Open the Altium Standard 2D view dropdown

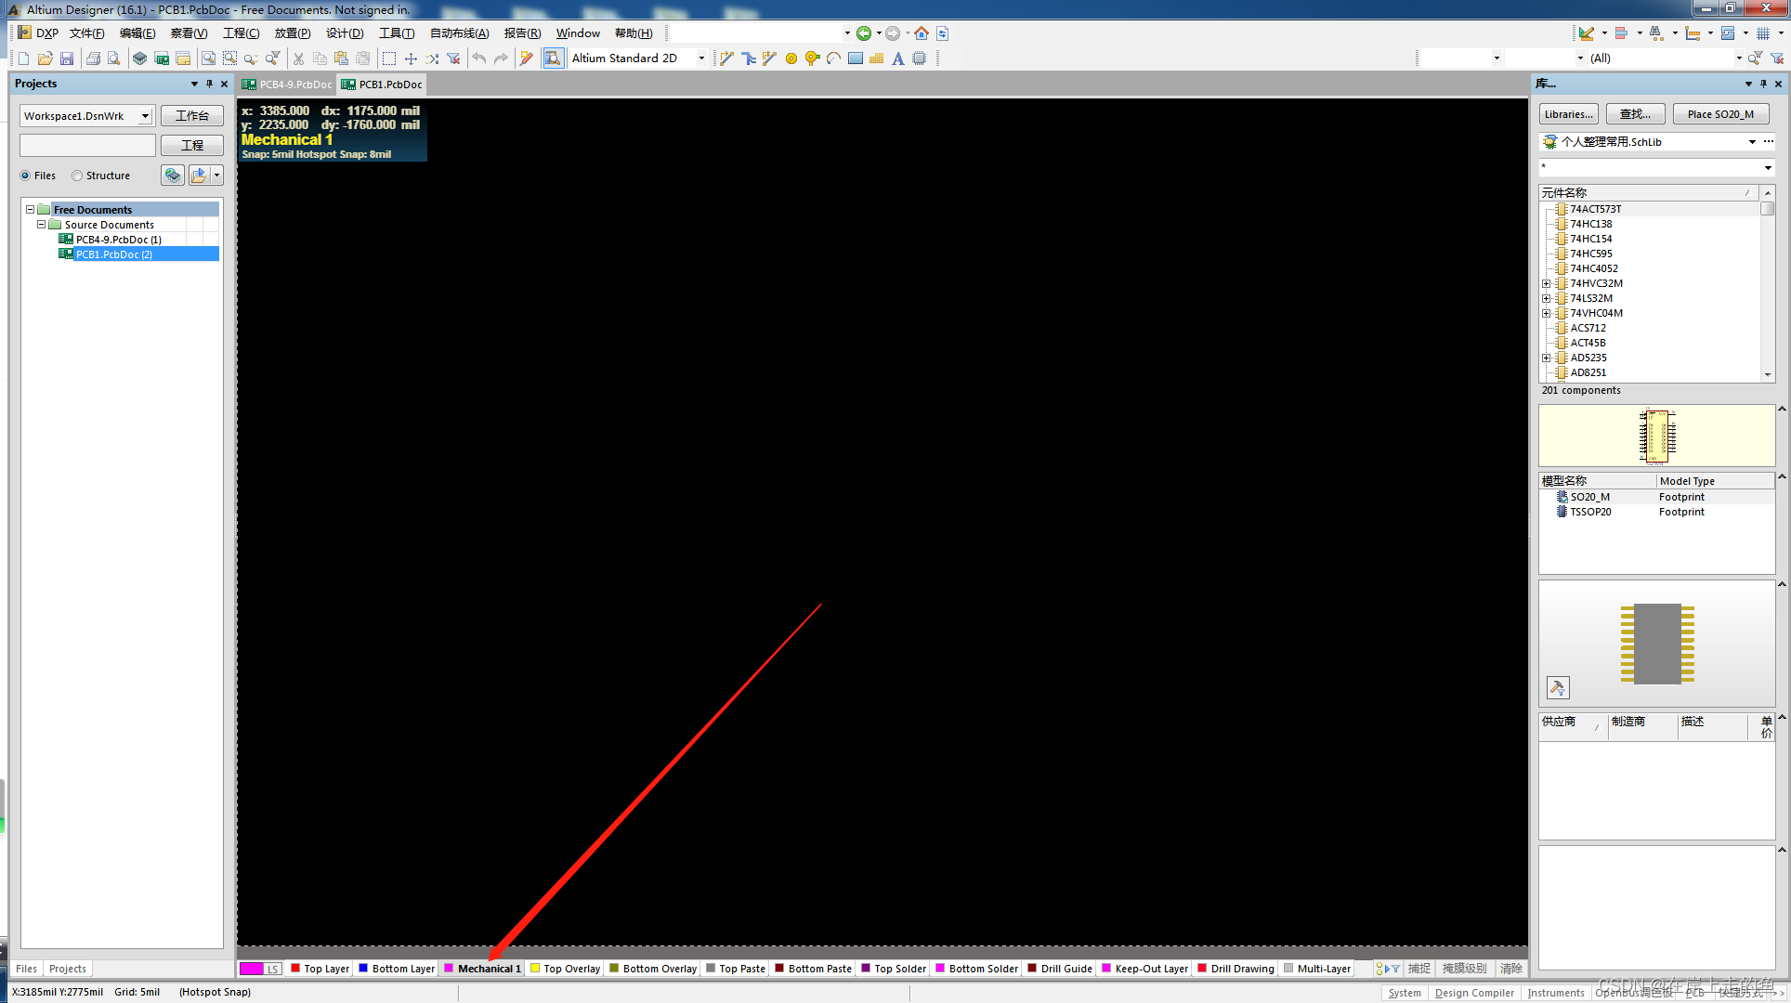tap(701, 59)
